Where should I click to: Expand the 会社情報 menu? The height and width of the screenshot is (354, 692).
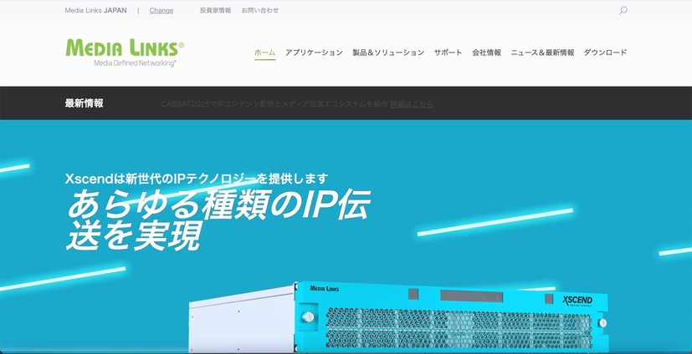click(x=486, y=53)
